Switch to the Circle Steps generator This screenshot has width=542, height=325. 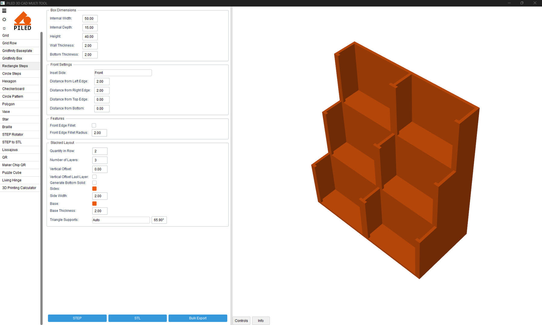[x=12, y=74]
